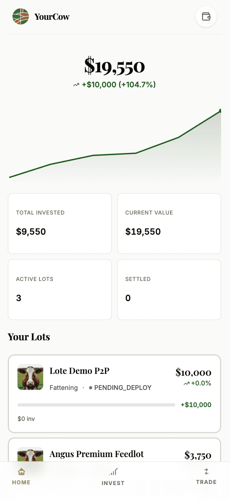This screenshot has width=230, height=500.
Task: Tap the Home house icon
Action: [x=21, y=472]
